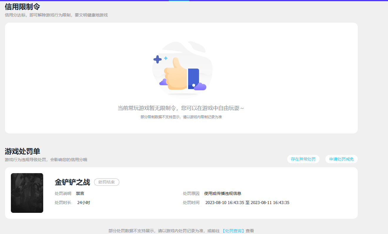388x234 pixels.
Task: Click the 处罚结束 status badge
Action: point(107,182)
